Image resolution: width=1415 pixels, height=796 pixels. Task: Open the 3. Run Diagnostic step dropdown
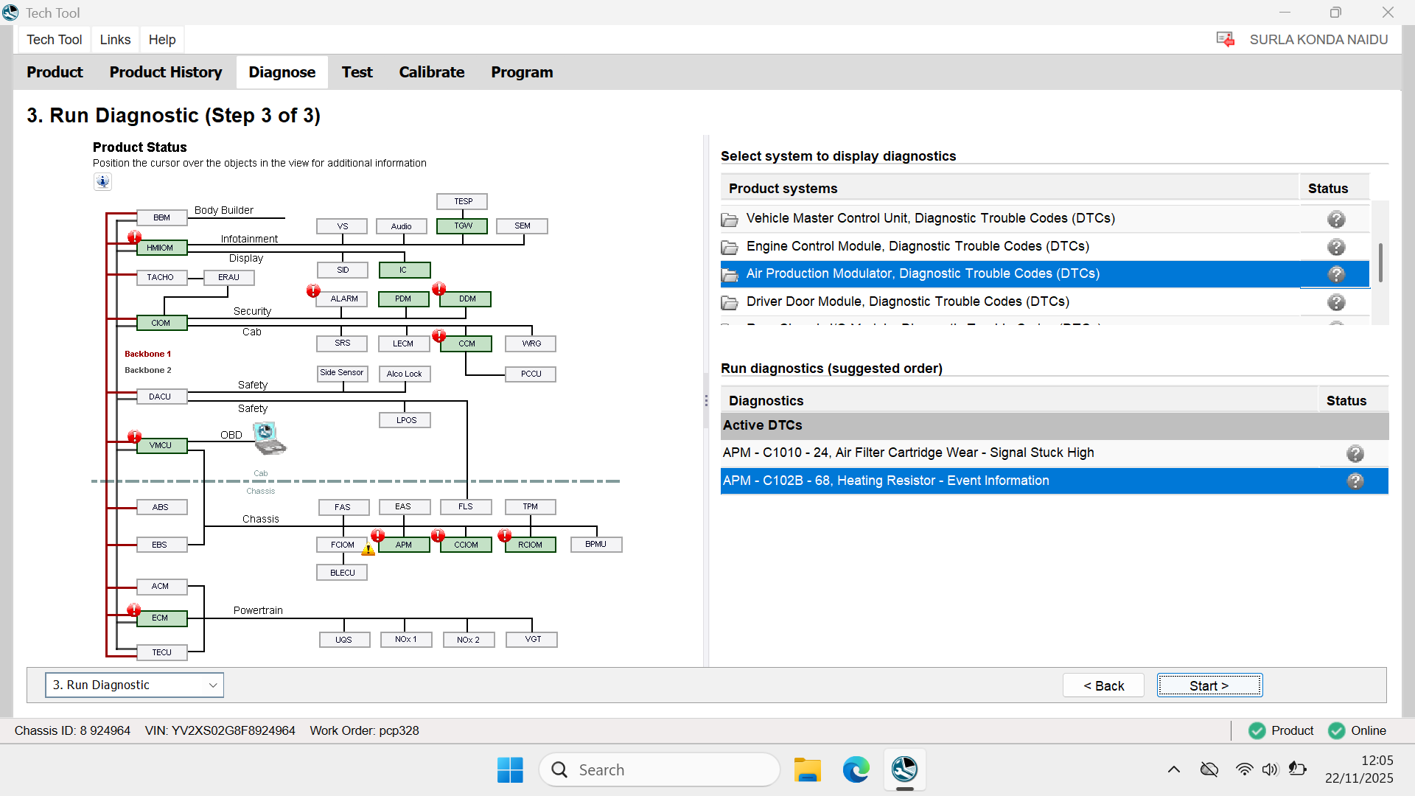click(x=135, y=685)
